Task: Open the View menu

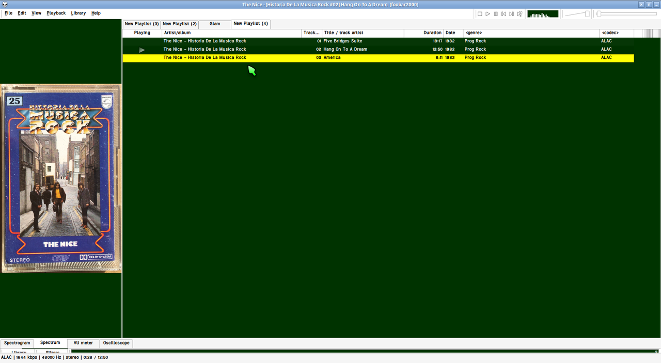Action: 36,13
